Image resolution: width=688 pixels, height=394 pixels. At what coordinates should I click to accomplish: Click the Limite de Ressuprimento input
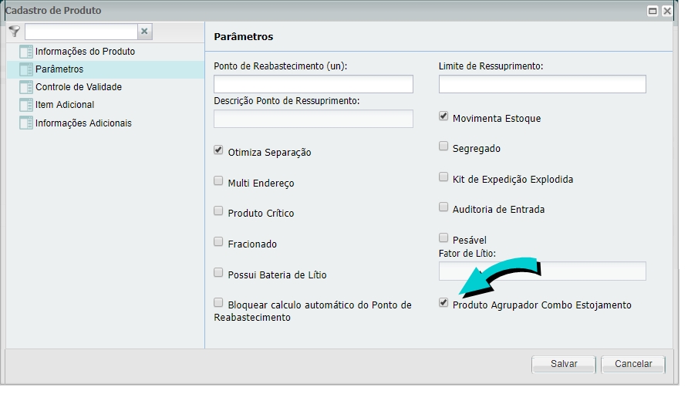pyautogui.click(x=541, y=84)
